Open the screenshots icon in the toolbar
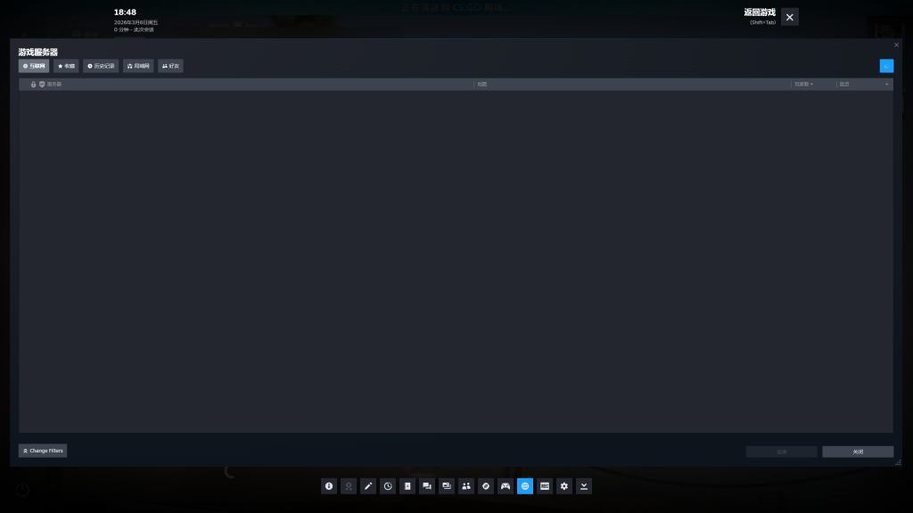913x513 pixels. [x=447, y=486]
